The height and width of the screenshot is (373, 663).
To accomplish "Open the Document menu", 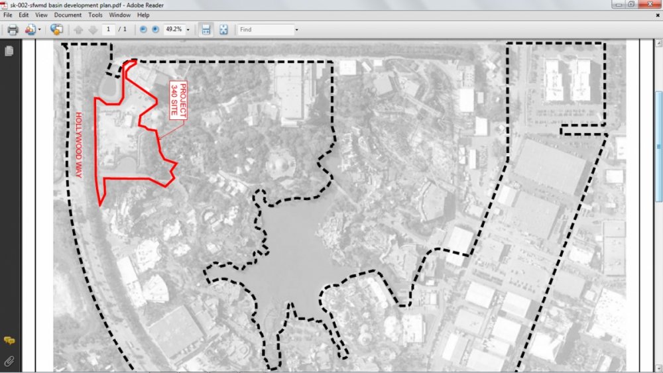I will (67, 15).
